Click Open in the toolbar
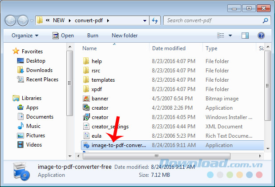Screen dimensions: 275x187 pos(63,36)
